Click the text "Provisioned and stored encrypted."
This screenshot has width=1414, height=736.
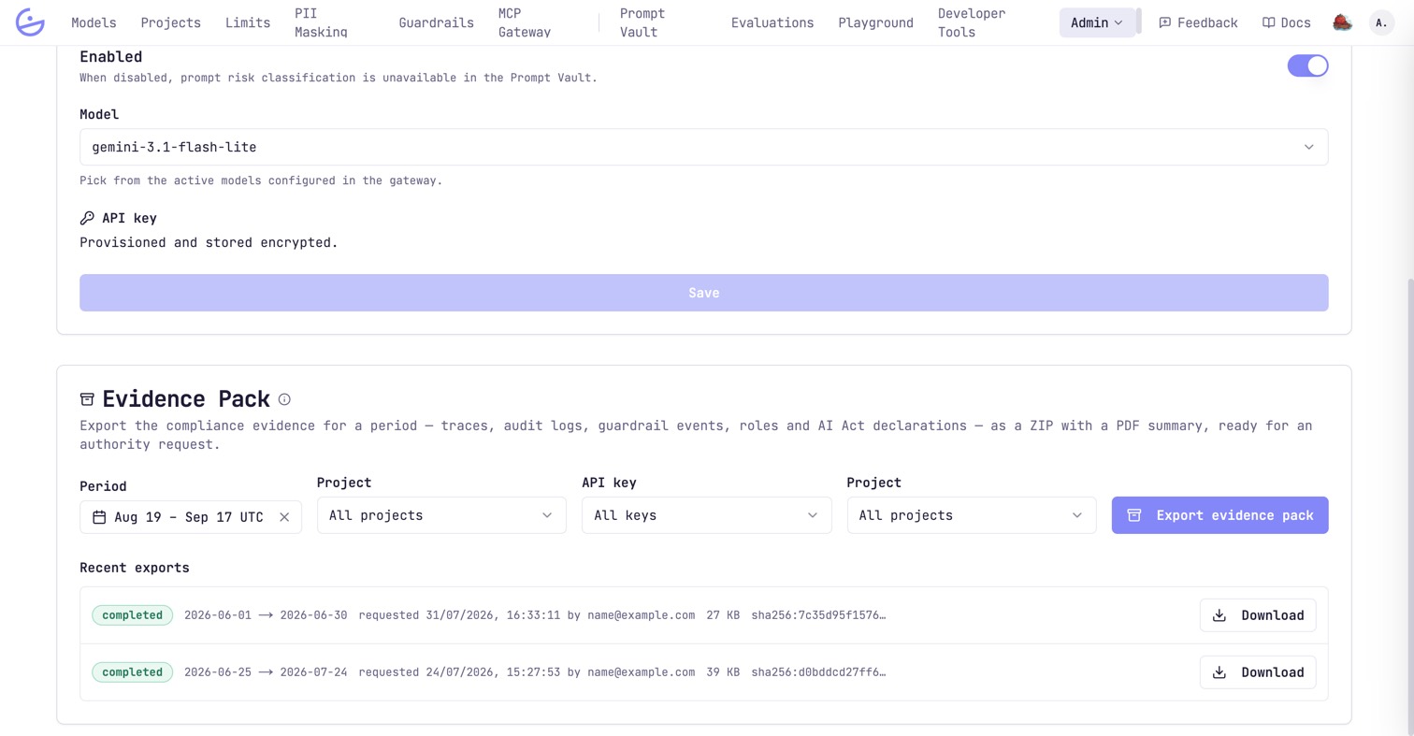click(x=209, y=242)
